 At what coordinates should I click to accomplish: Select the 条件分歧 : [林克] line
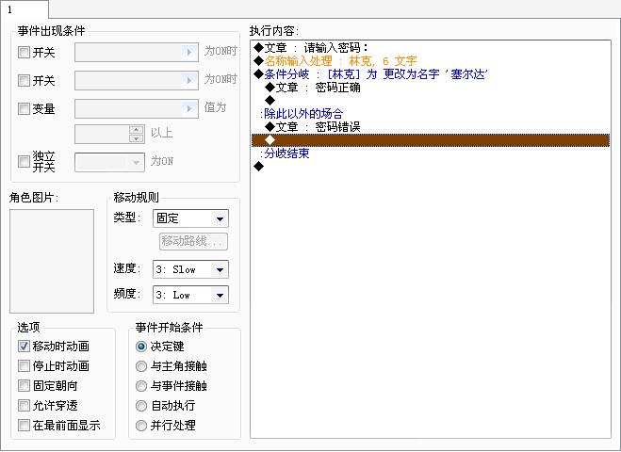[x=431, y=74]
